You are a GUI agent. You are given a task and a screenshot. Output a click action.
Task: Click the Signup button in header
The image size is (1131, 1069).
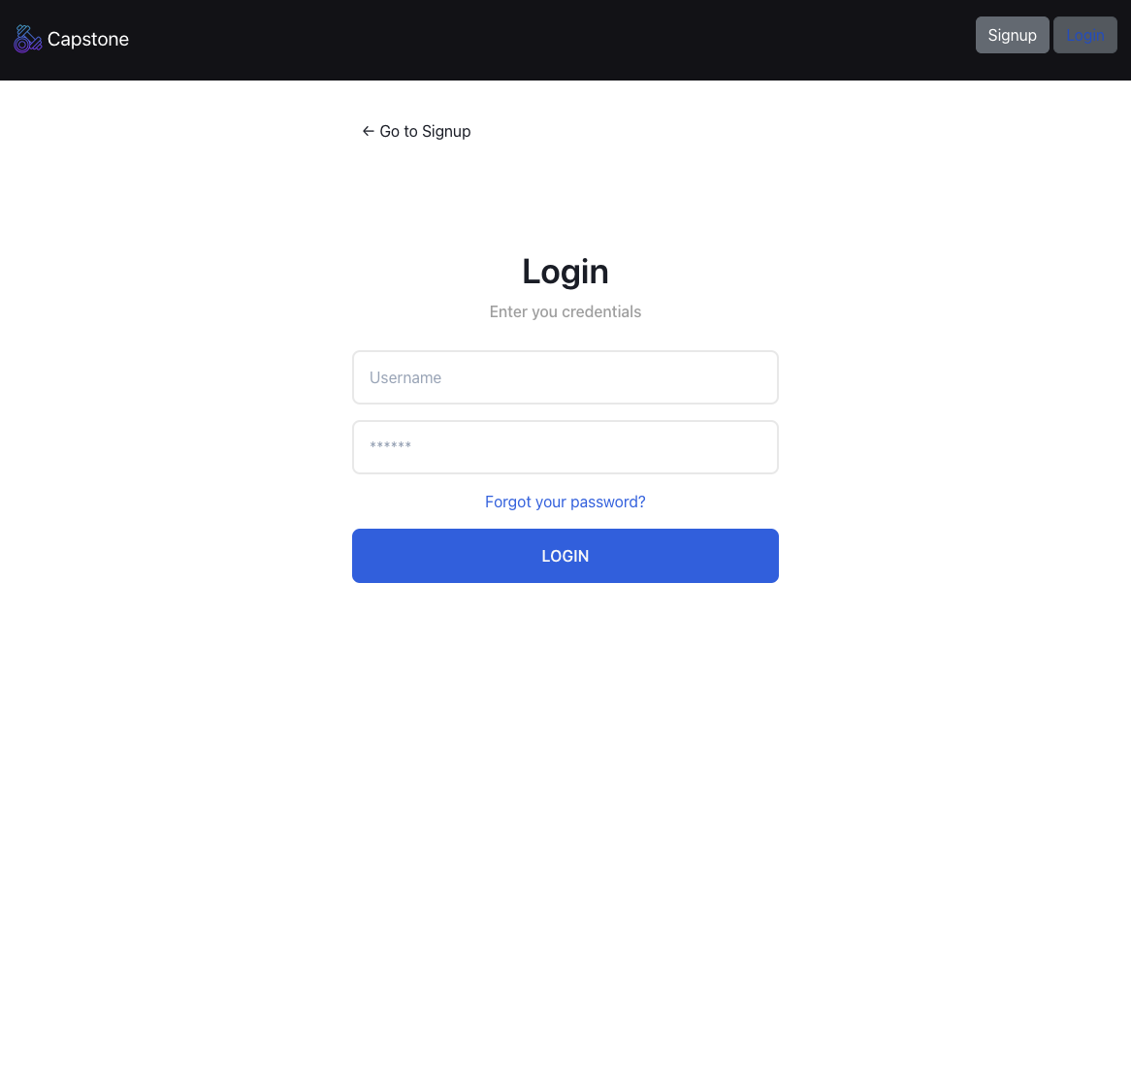(x=1012, y=35)
